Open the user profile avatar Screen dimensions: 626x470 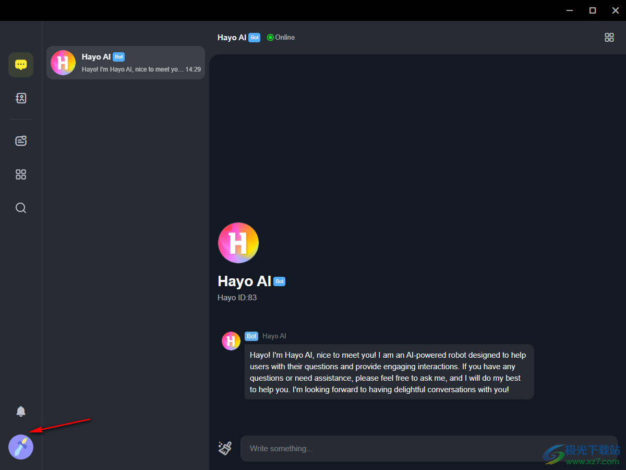click(x=21, y=447)
